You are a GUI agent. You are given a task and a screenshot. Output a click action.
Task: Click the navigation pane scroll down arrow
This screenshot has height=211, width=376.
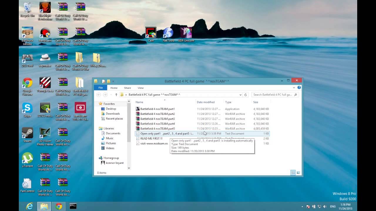(129, 168)
